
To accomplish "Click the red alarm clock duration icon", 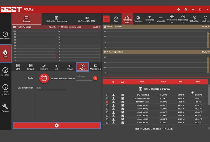I will pos(44,78).
